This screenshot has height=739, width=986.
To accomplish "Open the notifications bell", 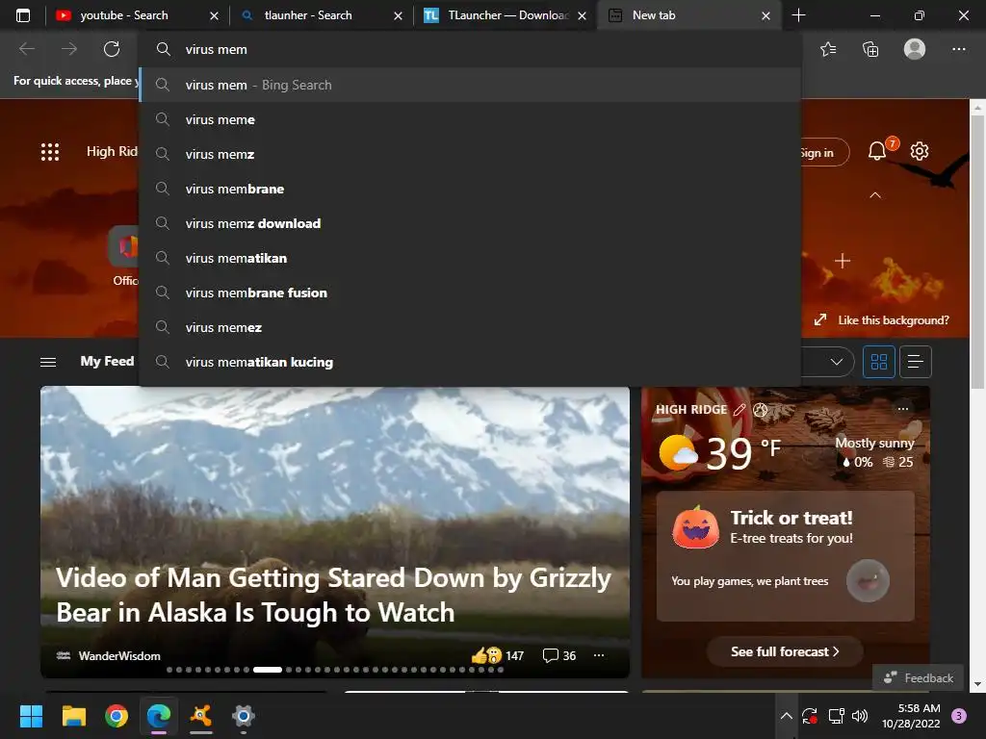I will pyautogui.click(x=877, y=151).
